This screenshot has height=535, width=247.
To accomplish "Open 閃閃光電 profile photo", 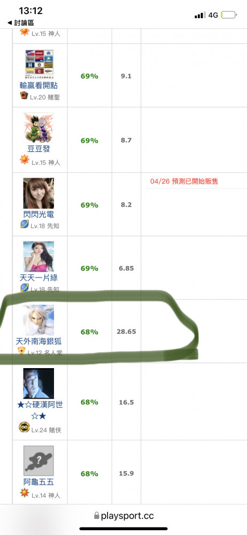I will click(x=38, y=193).
